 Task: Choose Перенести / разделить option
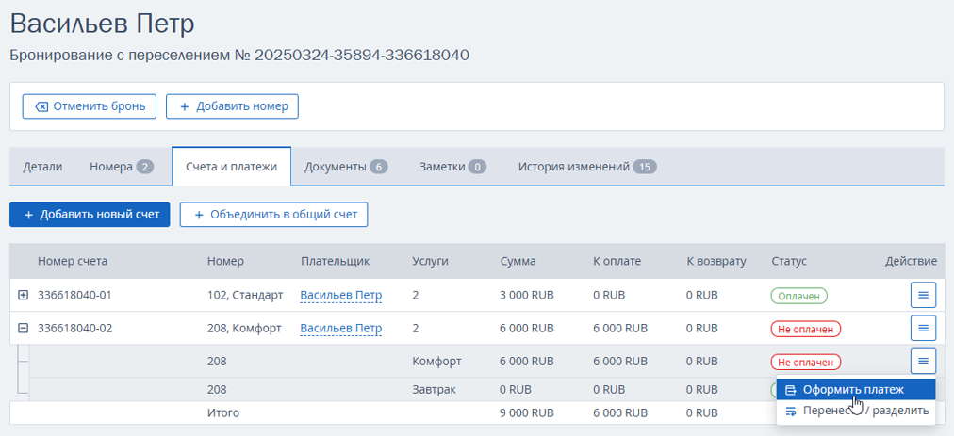856,411
